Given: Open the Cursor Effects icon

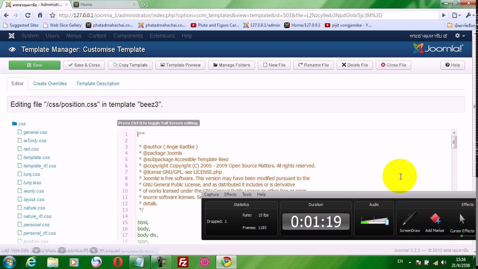Looking at the screenshot, I should click(x=462, y=219).
